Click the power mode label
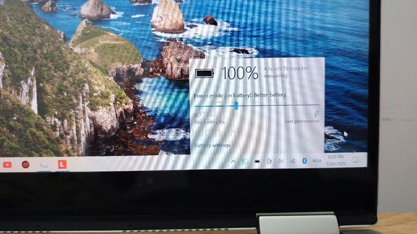 coord(240,95)
